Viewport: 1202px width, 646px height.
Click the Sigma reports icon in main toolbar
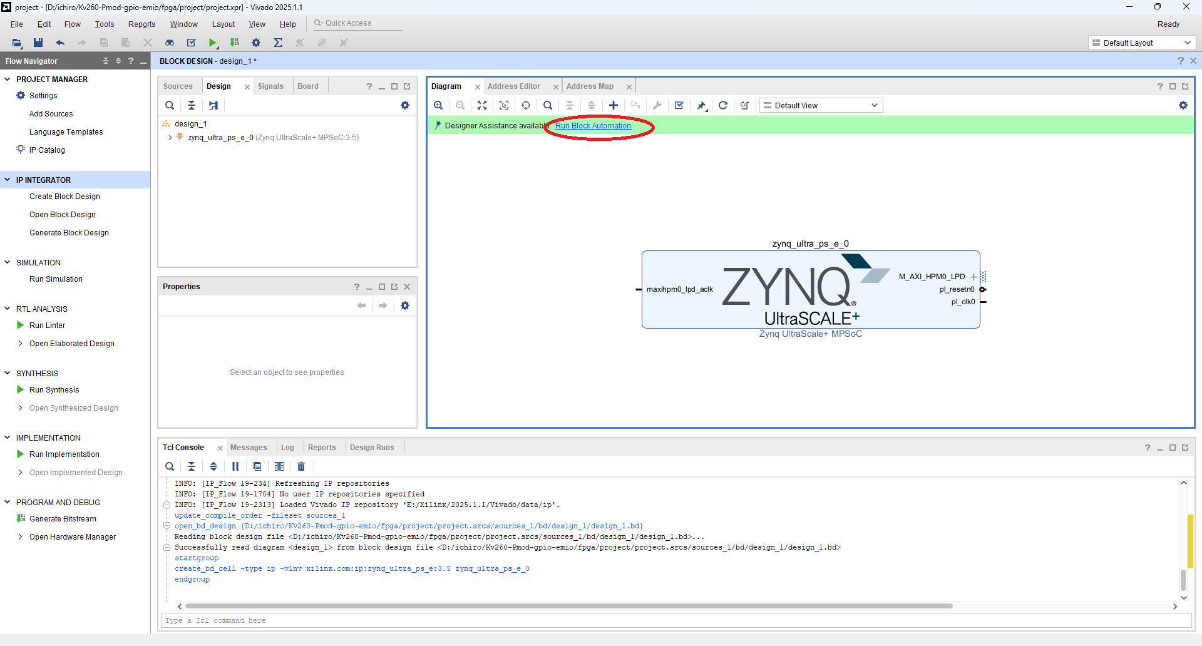[x=278, y=43]
